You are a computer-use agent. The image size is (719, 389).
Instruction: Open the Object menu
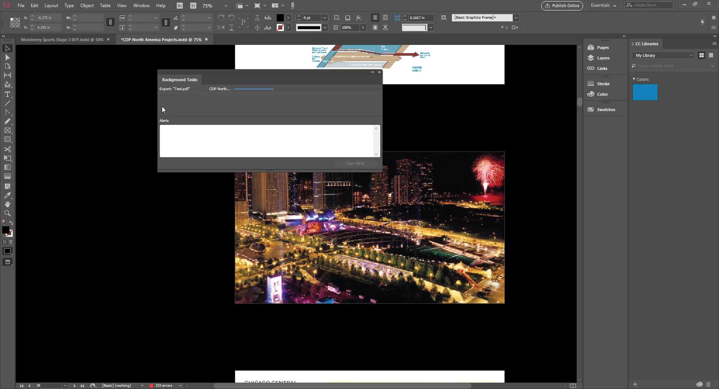pos(87,6)
